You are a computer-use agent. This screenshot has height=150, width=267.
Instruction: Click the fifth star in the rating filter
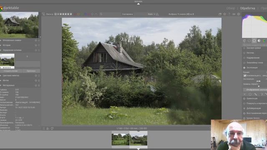click(71, 14)
